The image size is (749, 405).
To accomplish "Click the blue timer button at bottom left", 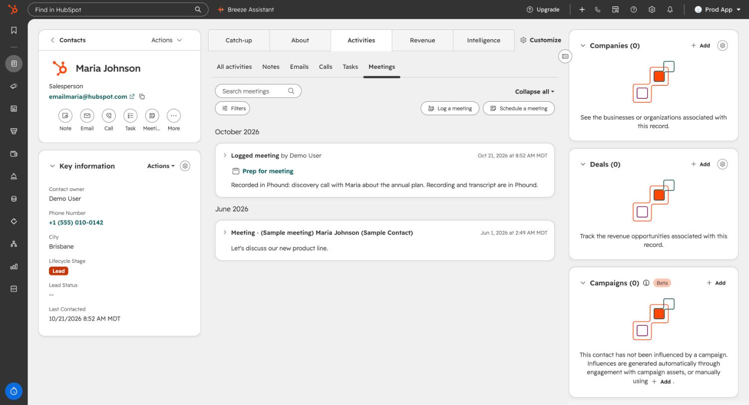I will click(x=14, y=391).
